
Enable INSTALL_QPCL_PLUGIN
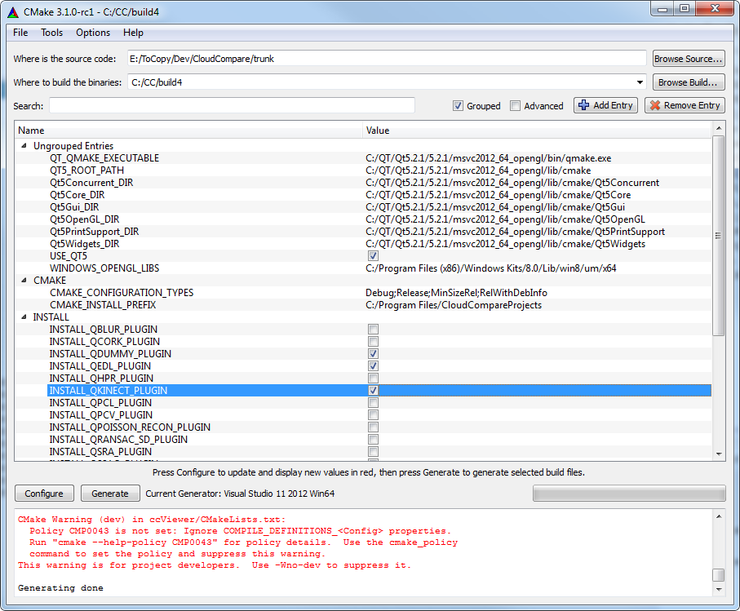373,402
